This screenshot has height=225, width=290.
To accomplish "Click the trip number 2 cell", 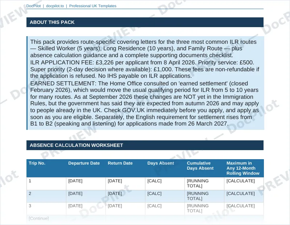I will [46, 196].
